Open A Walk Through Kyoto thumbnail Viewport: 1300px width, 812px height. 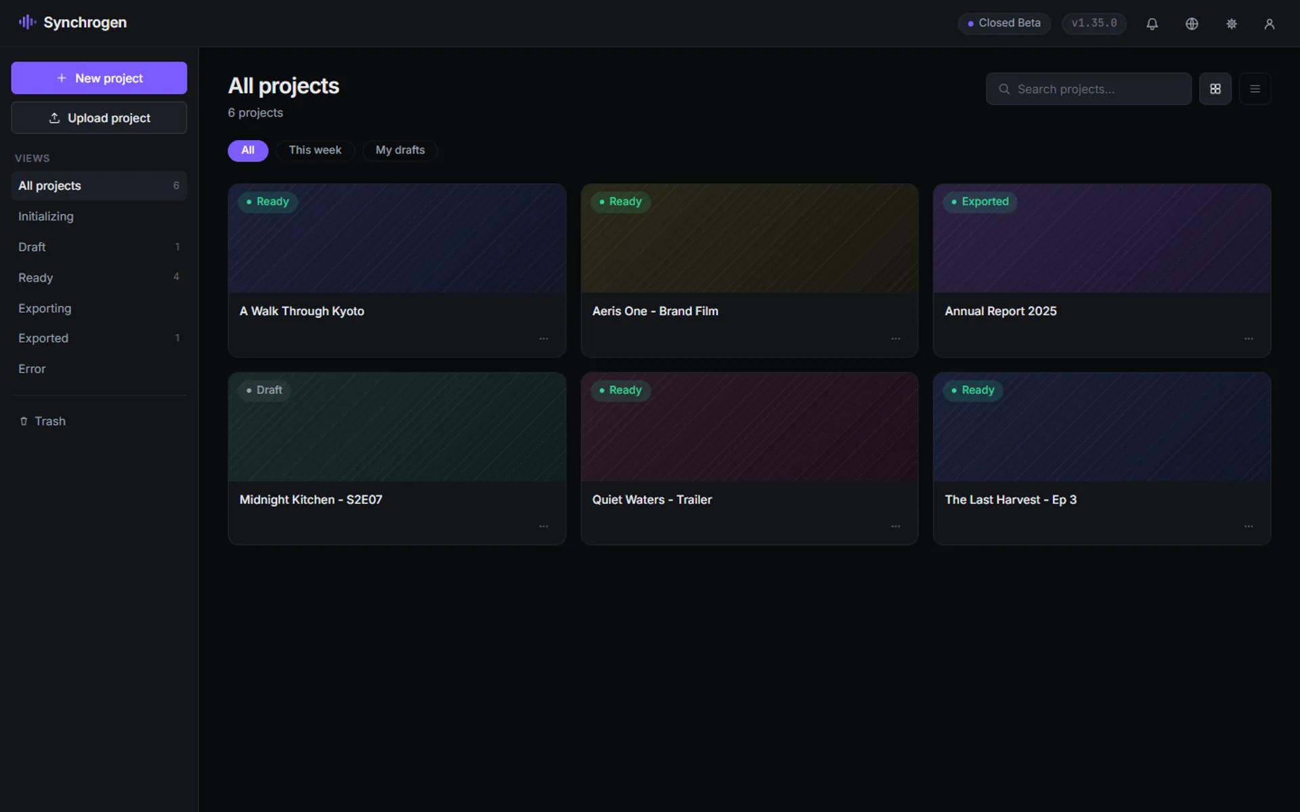(x=397, y=239)
